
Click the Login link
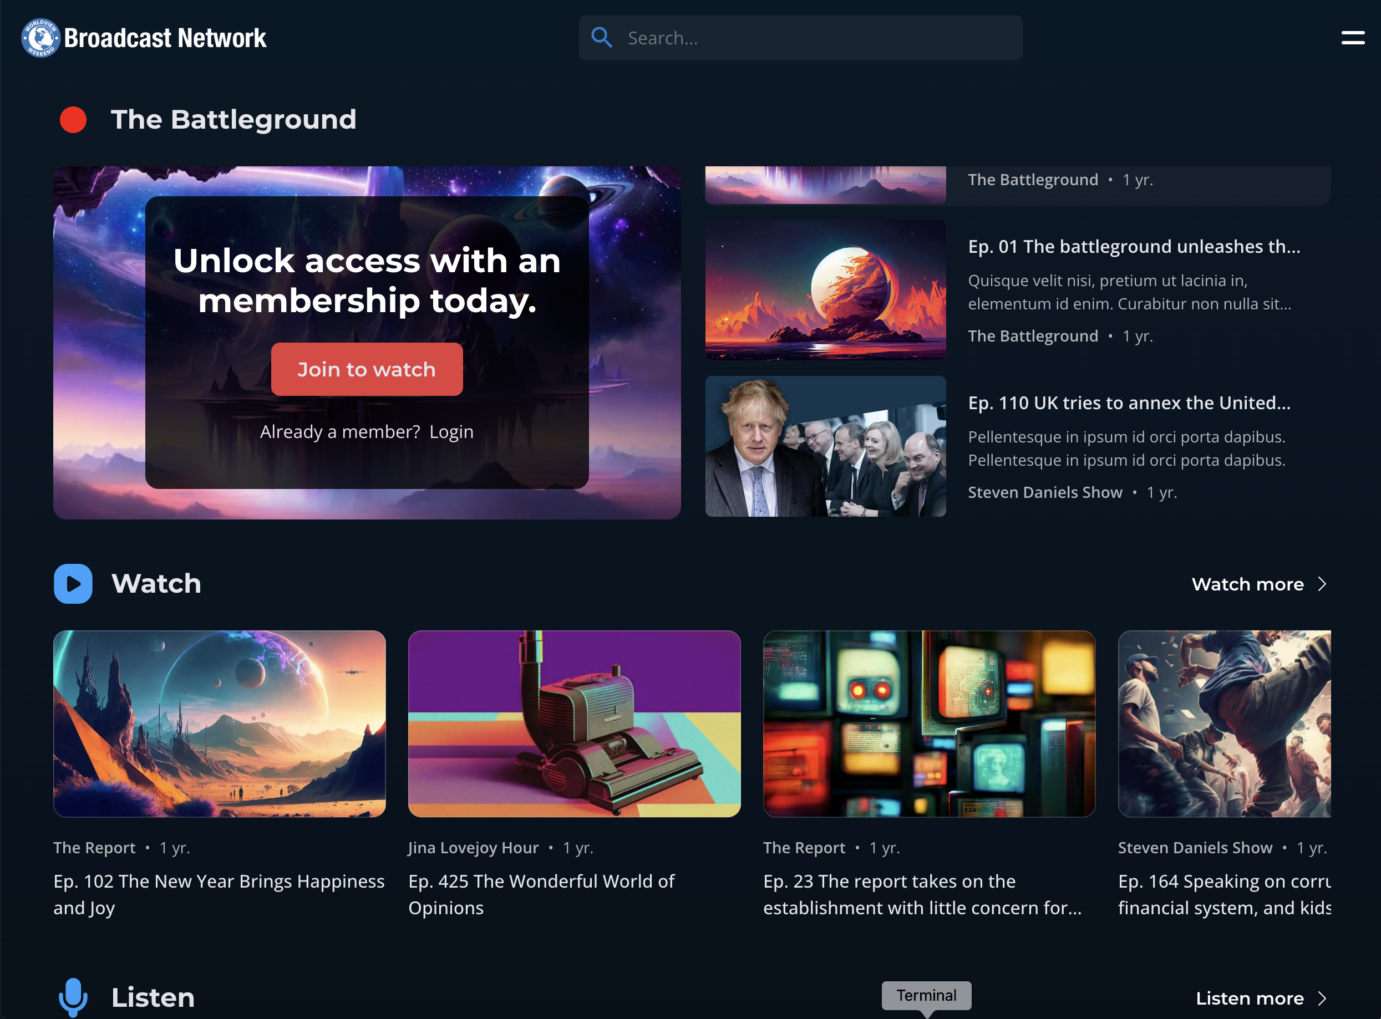click(451, 432)
